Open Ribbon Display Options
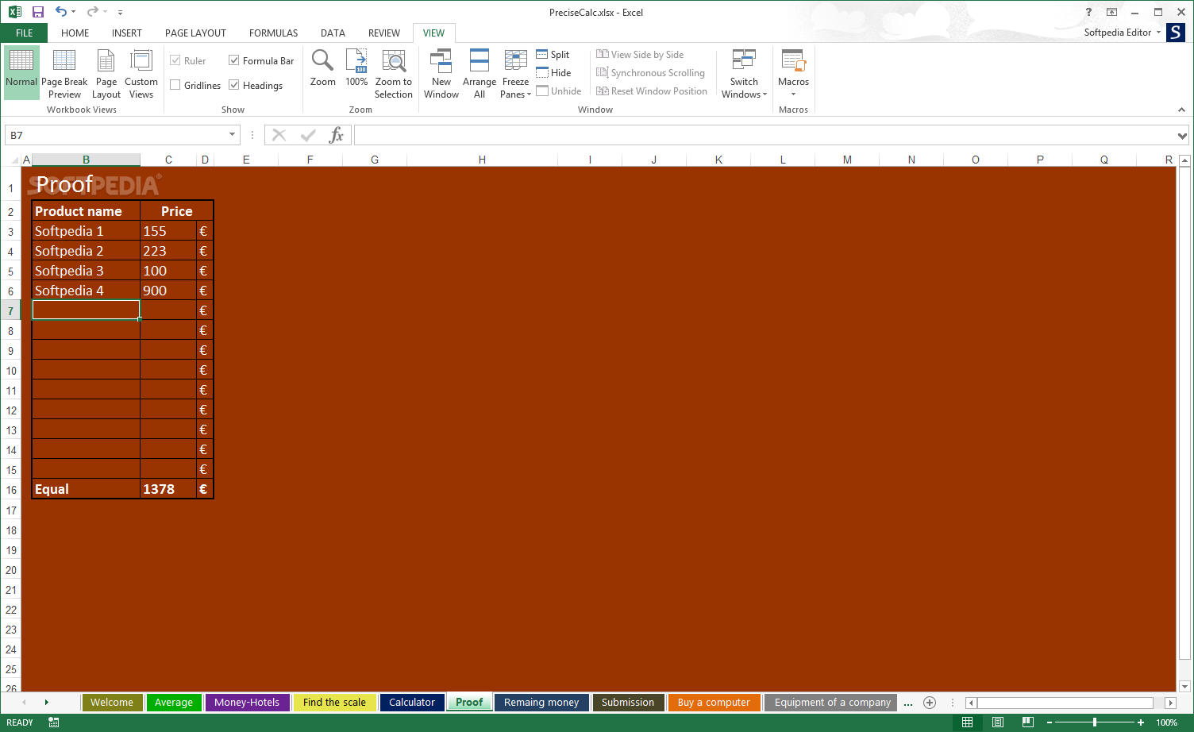The image size is (1194, 732). click(1111, 12)
